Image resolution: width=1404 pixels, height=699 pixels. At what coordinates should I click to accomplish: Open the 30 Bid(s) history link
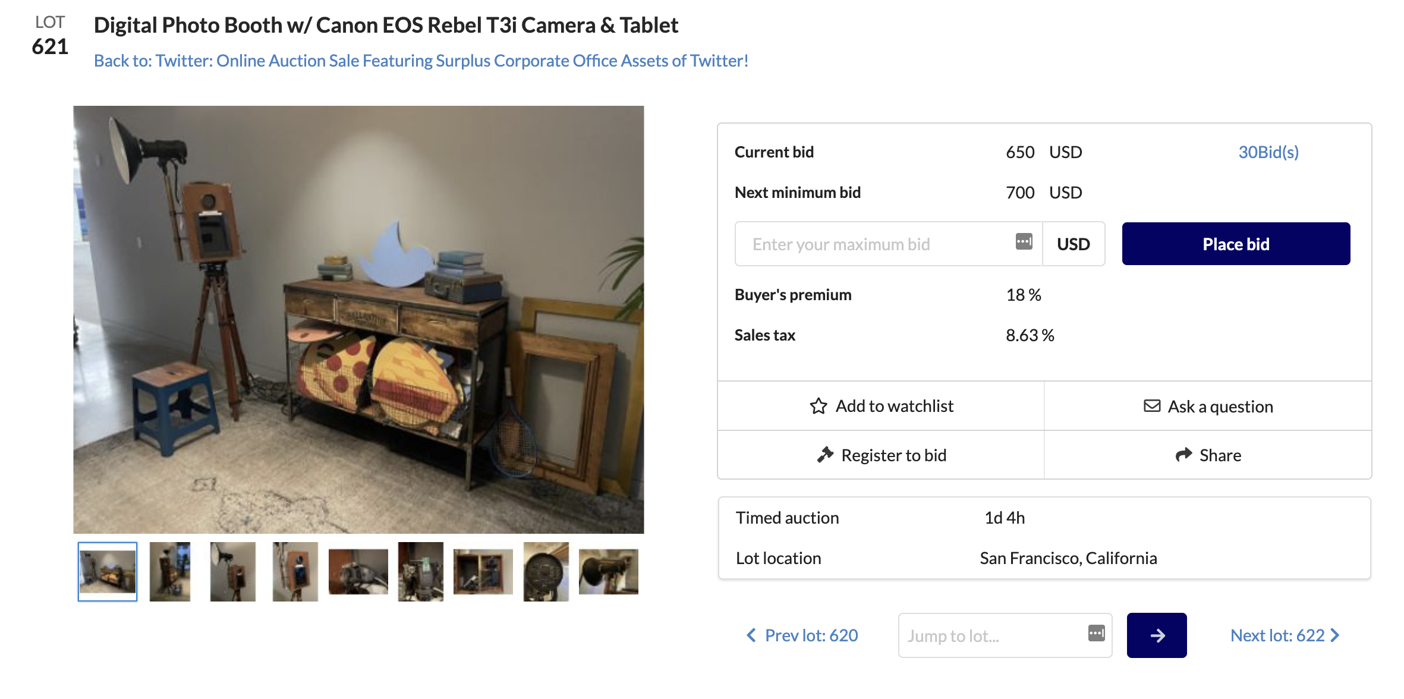coord(1268,152)
